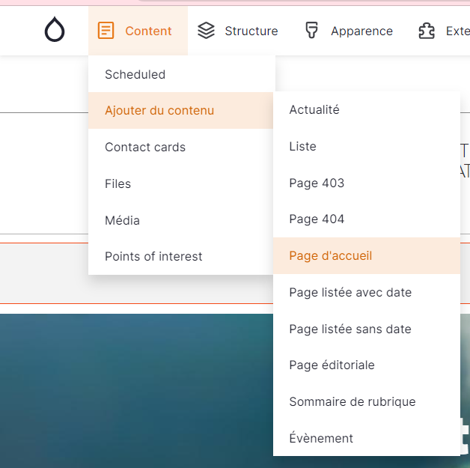
Task: Choose Actualité content type
Action: coord(314,110)
